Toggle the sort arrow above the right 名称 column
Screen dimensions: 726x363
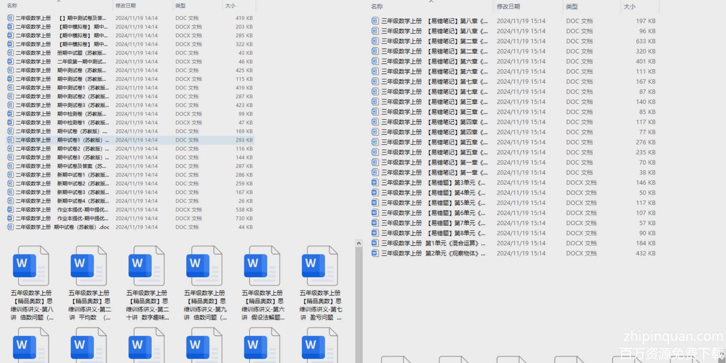coord(431,1)
